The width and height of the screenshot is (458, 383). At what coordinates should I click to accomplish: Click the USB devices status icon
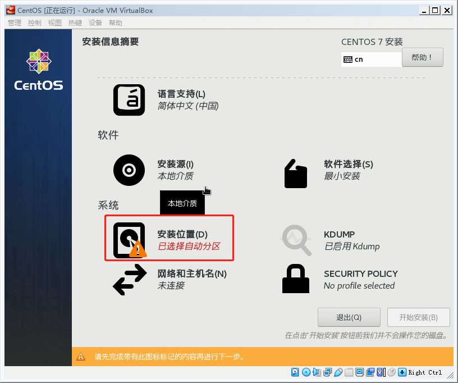click(x=338, y=372)
